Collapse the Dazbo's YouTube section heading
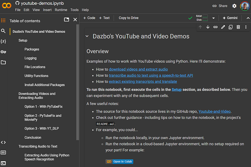Image resolution: width=251 pixels, height=167 pixels. 87,36
